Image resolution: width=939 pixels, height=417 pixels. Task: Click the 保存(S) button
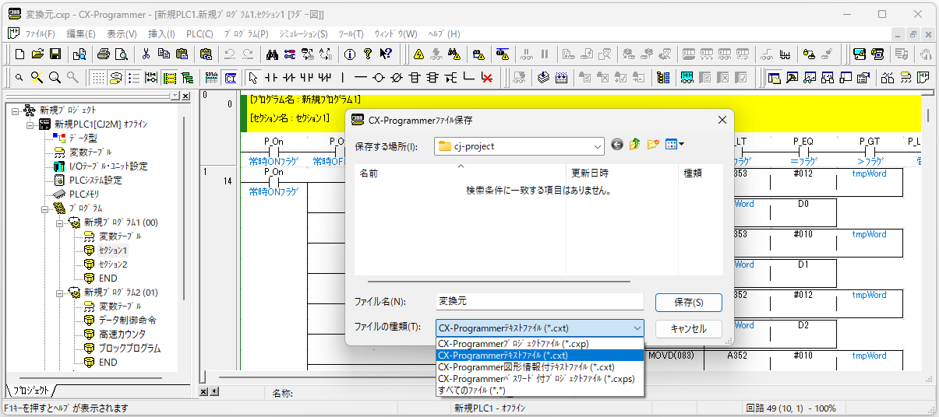click(688, 302)
